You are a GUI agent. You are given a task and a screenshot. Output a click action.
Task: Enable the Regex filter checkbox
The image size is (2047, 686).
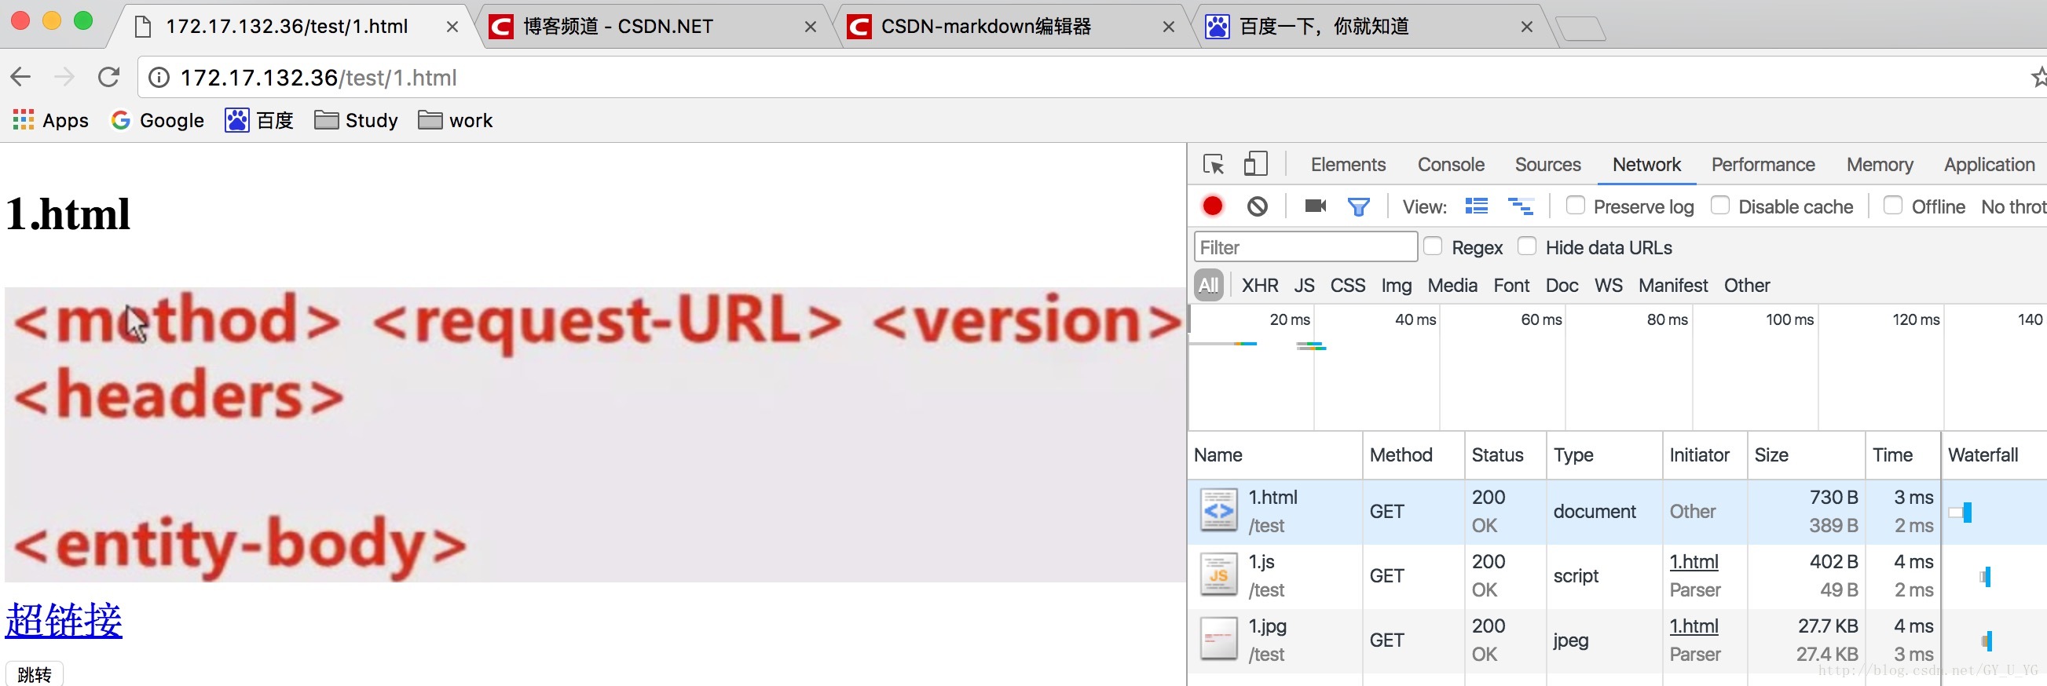point(1433,246)
